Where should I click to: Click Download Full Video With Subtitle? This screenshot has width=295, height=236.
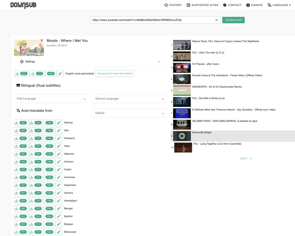pyautogui.click(x=115, y=74)
